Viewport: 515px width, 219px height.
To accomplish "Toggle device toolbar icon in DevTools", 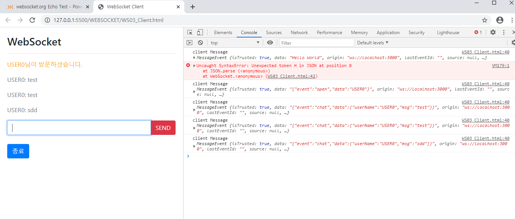I will pos(200,33).
